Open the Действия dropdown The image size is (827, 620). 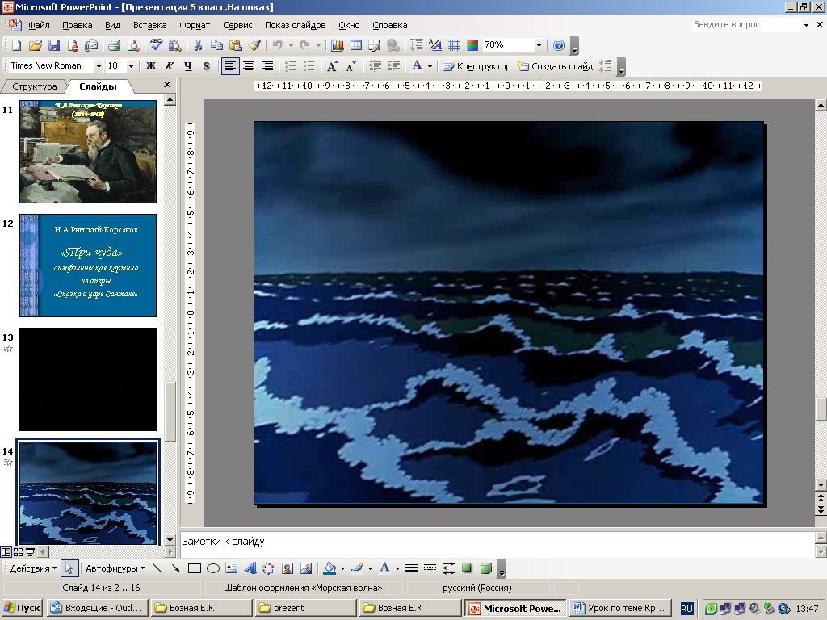(x=33, y=568)
